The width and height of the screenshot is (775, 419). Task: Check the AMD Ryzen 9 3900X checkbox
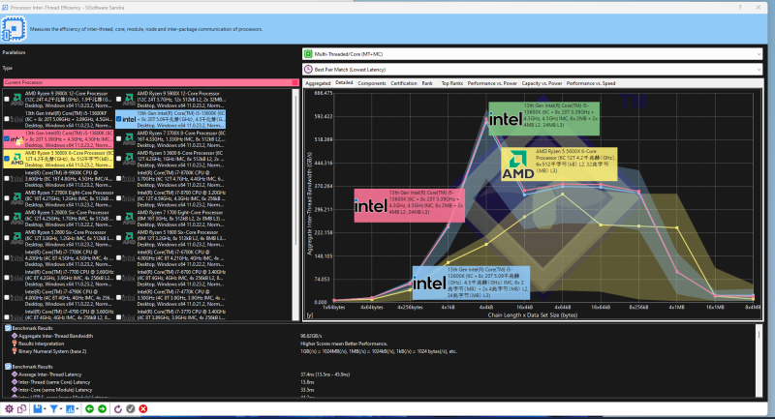click(x=7, y=100)
